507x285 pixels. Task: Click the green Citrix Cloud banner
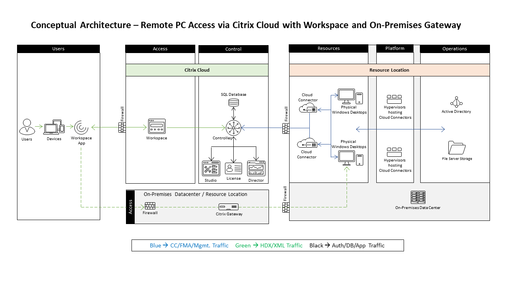(197, 70)
